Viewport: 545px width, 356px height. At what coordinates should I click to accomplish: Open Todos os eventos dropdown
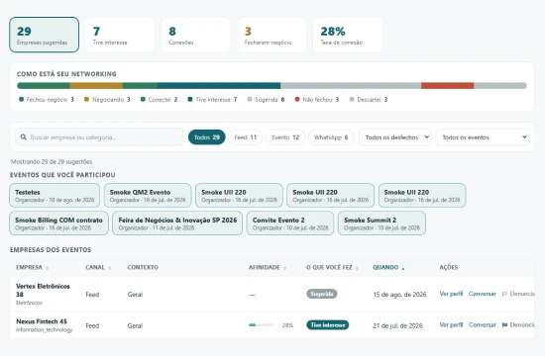click(483, 137)
